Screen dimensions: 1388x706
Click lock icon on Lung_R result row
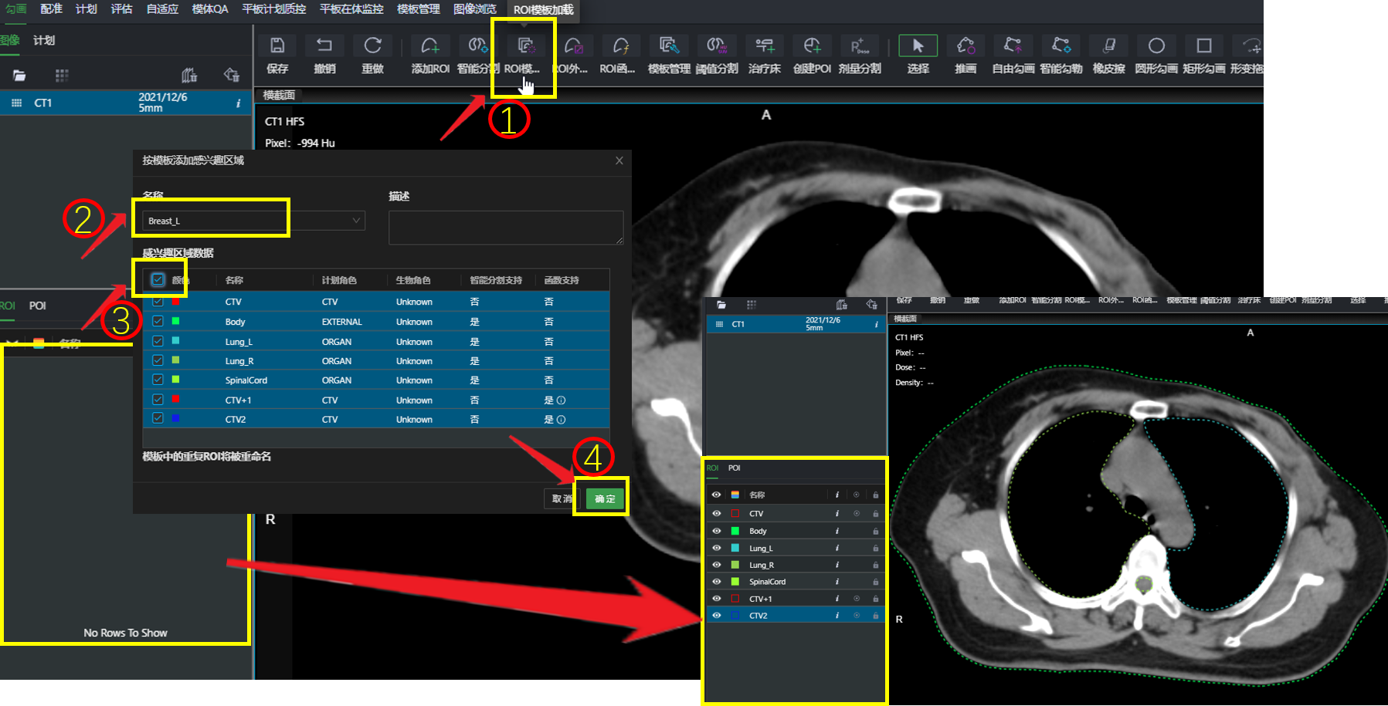(x=875, y=565)
